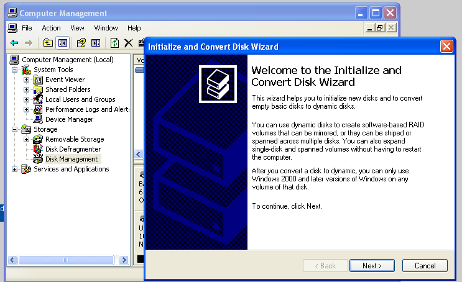This screenshot has height=282, width=462.
Task: Expand the Removable Storage node
Action: point(26,139)
